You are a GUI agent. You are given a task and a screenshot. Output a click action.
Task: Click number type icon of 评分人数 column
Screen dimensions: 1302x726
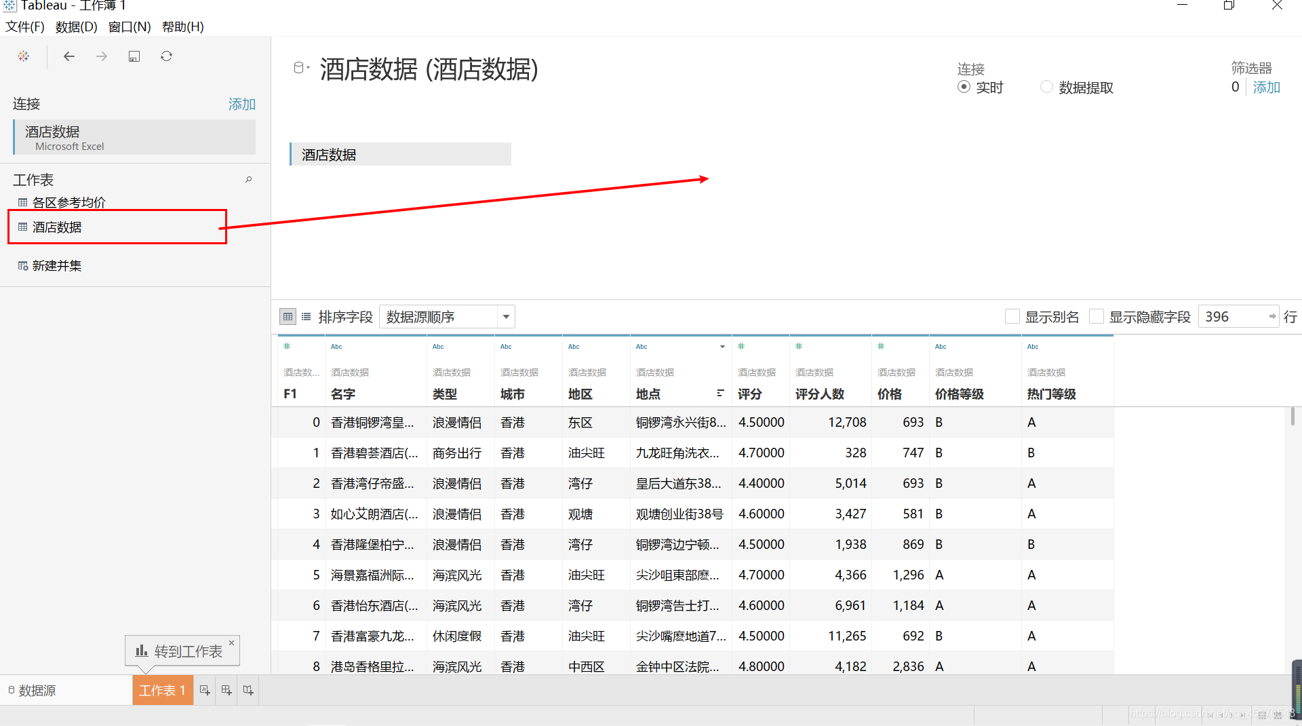(799, 346)
